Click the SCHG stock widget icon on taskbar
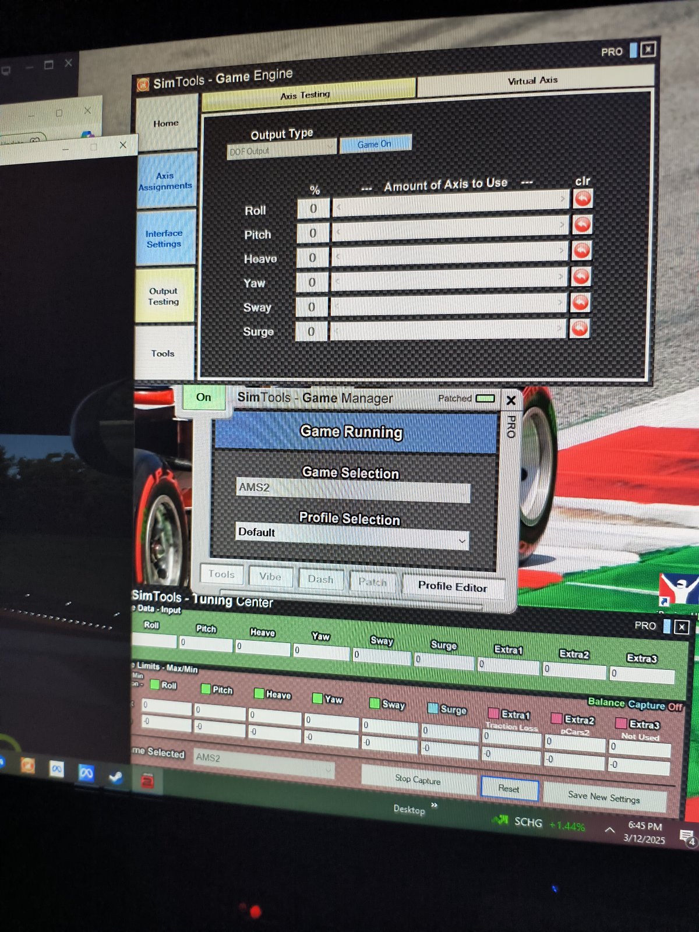699x932 pixels. click(x=500, y=820)
